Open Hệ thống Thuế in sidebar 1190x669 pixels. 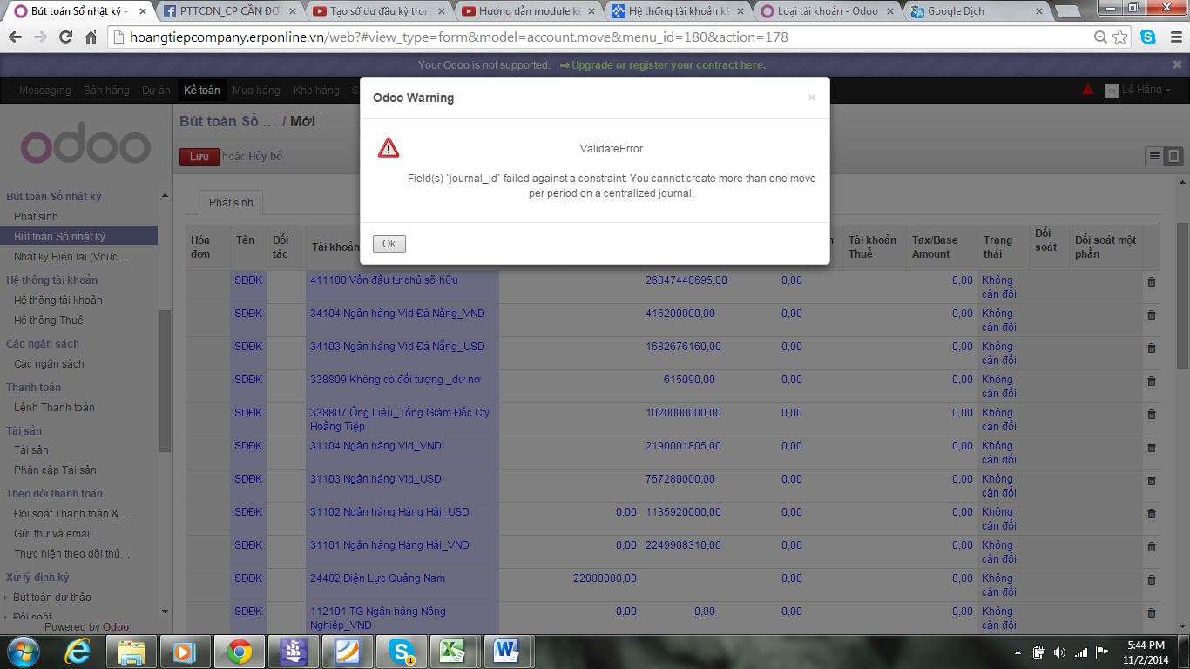[49, 320]
